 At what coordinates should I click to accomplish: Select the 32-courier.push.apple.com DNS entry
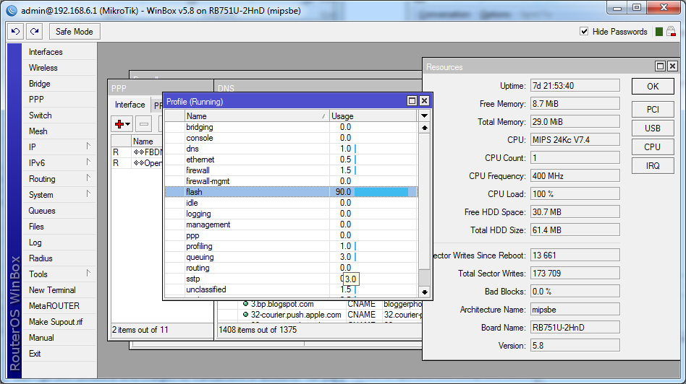pyautogui.click(x=320, y=315)
